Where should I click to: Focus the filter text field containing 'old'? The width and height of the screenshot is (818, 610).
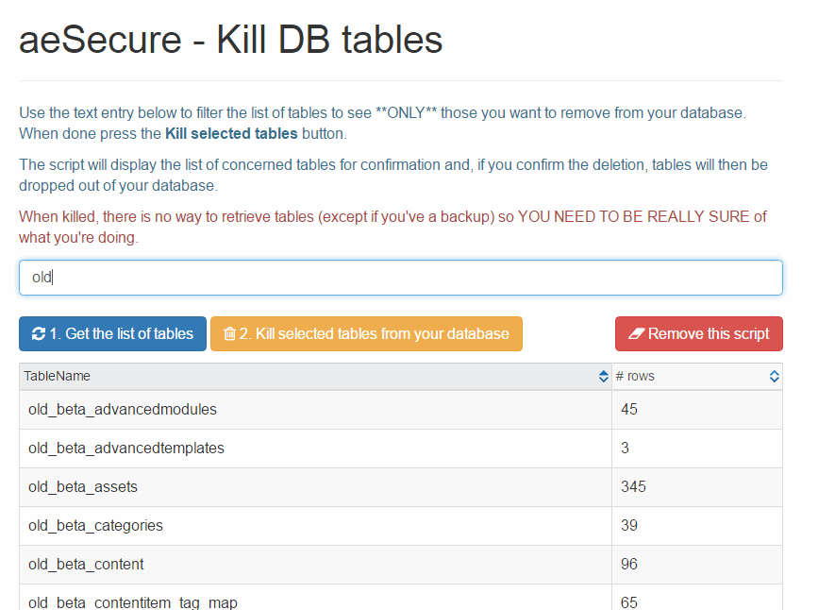[401, 278]
